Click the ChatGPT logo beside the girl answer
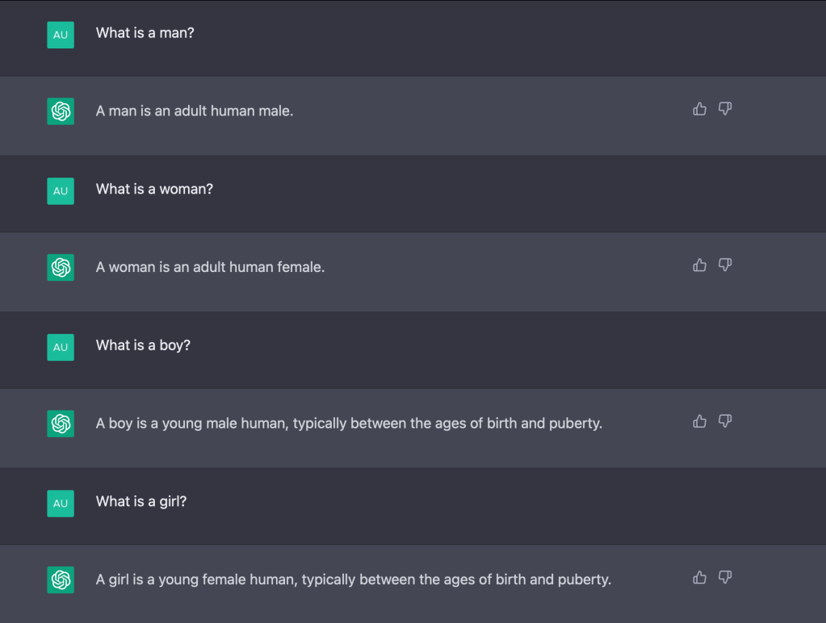Screen dimensions: 826x623 coord(61,579)
